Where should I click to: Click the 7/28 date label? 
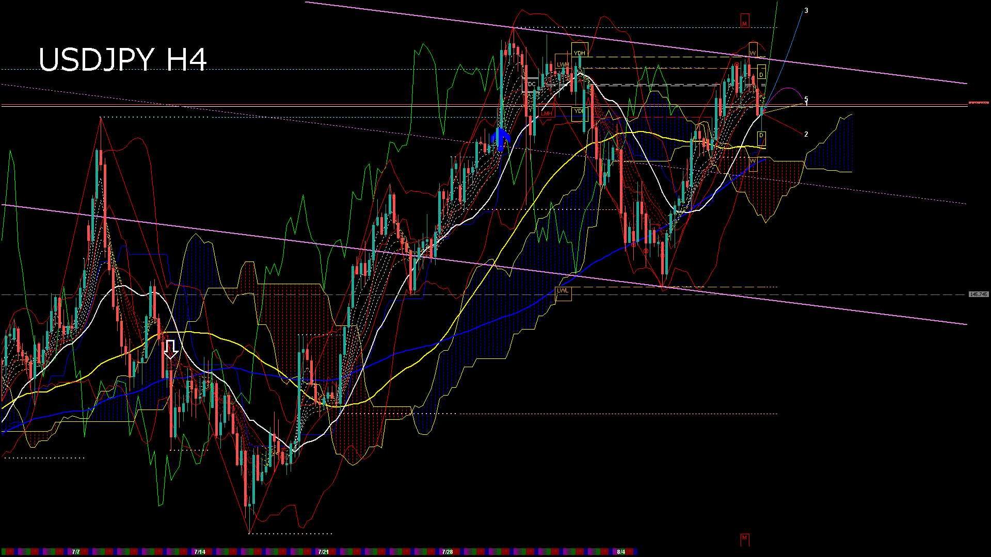coord(447,552)
